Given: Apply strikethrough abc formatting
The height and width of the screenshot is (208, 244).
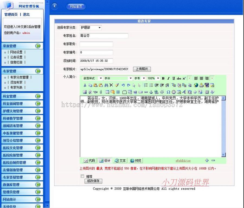Looking at the screenshot, I should point(179,78).
